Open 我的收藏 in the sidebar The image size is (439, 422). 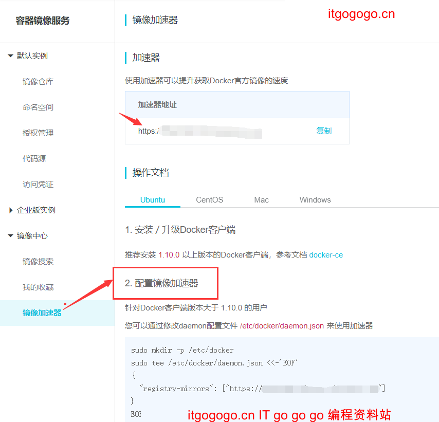tap(38, 287)
